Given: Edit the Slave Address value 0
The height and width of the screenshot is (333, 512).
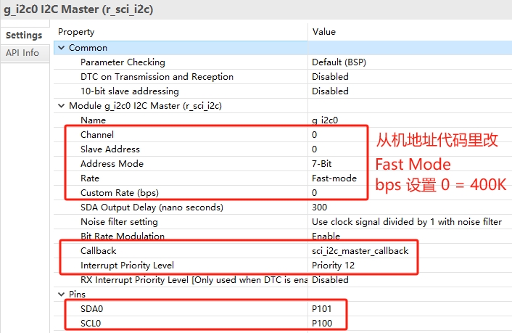Looking at the screenshot, I should (315, 149).
